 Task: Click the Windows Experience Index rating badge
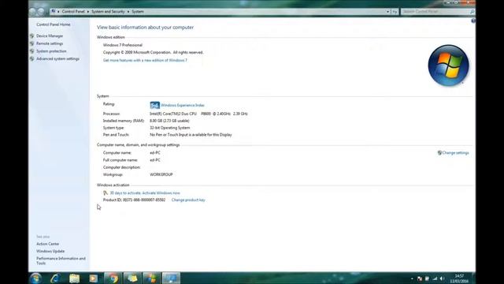click(x=154, y=105)
